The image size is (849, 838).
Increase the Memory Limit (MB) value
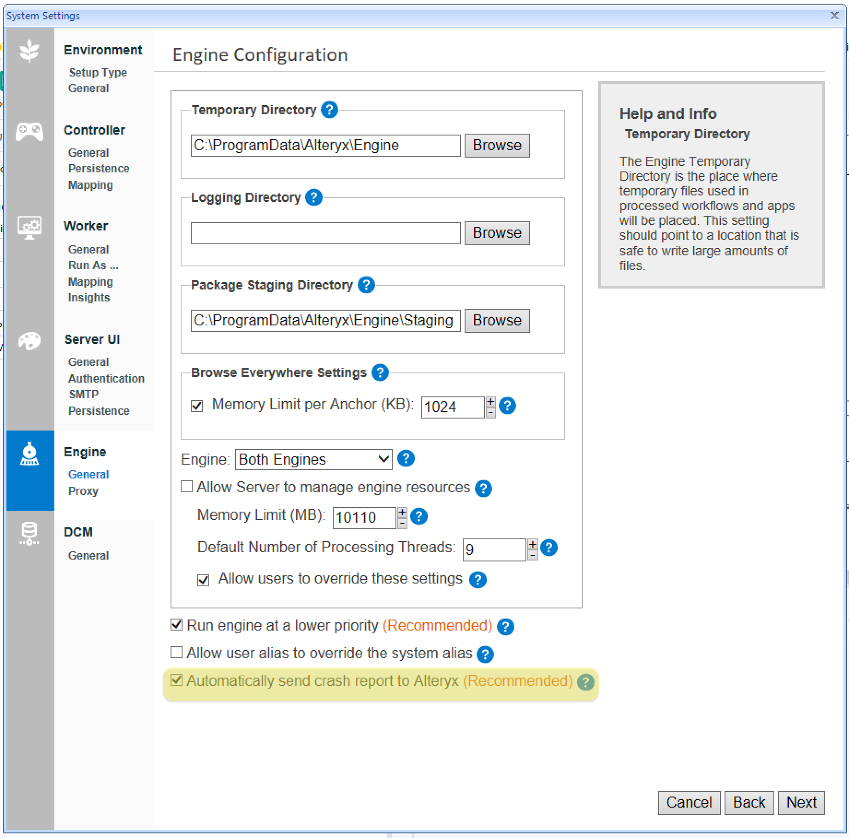pos(402,512)
